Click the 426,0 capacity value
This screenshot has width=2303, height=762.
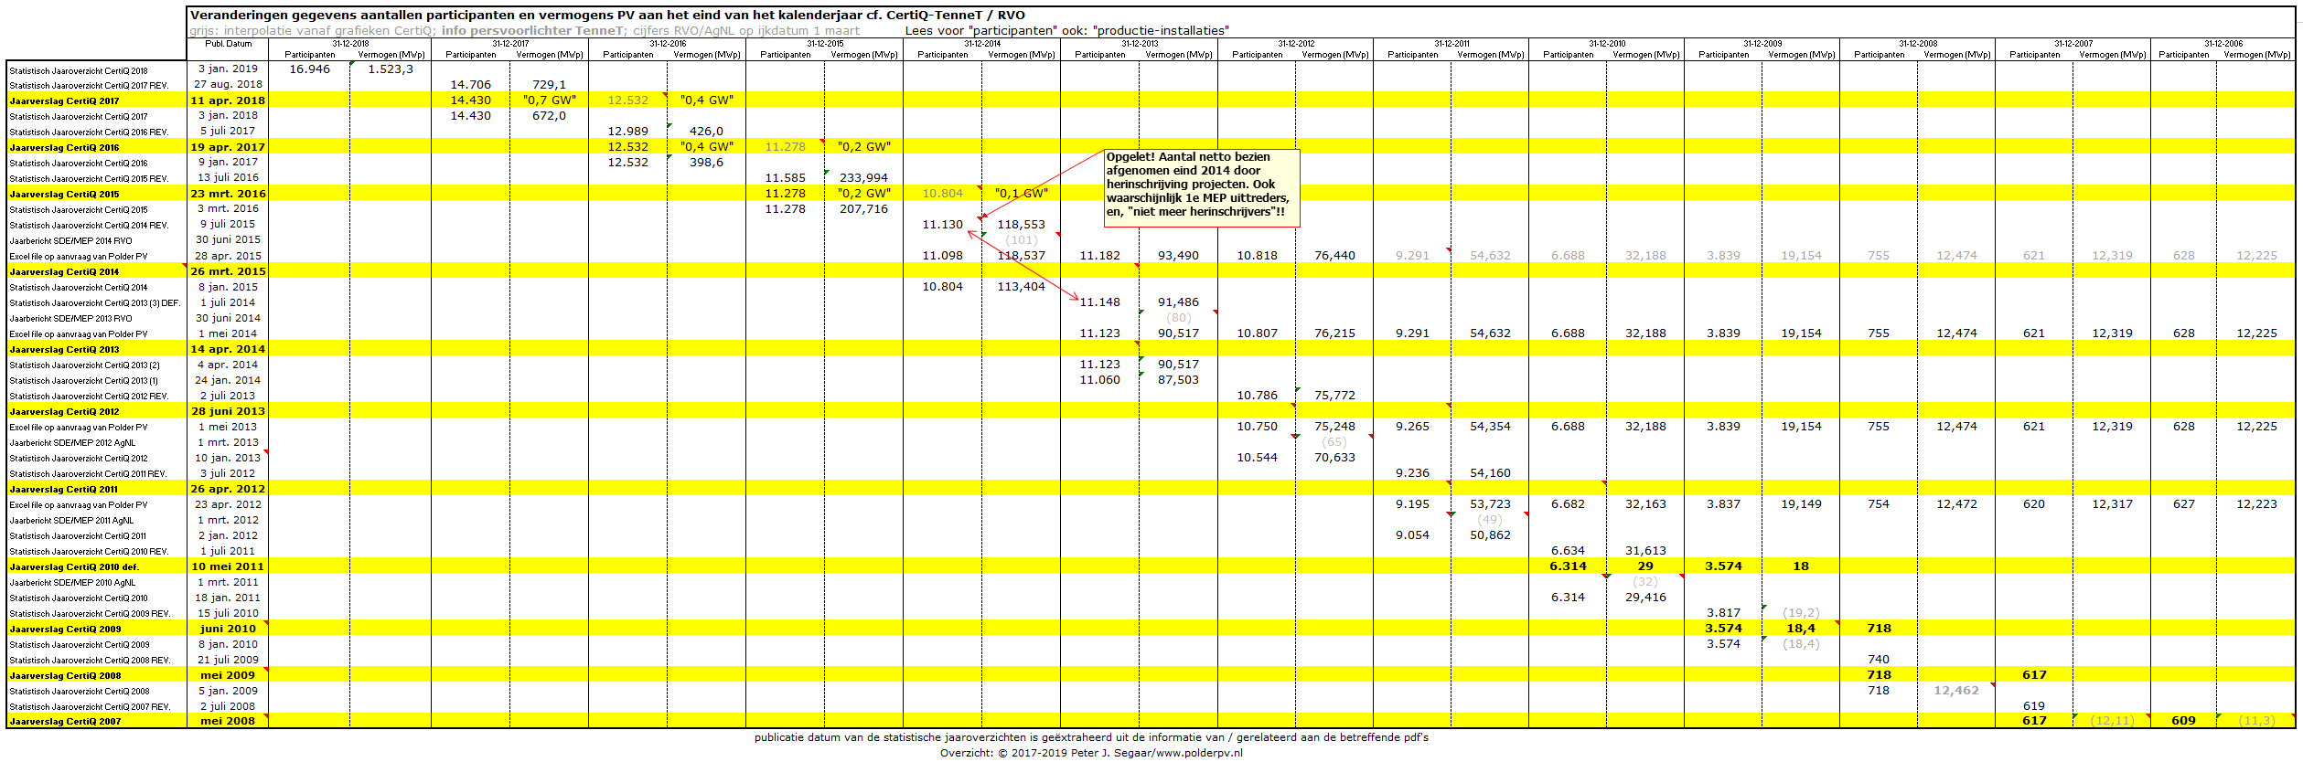(x=706, y=132)
